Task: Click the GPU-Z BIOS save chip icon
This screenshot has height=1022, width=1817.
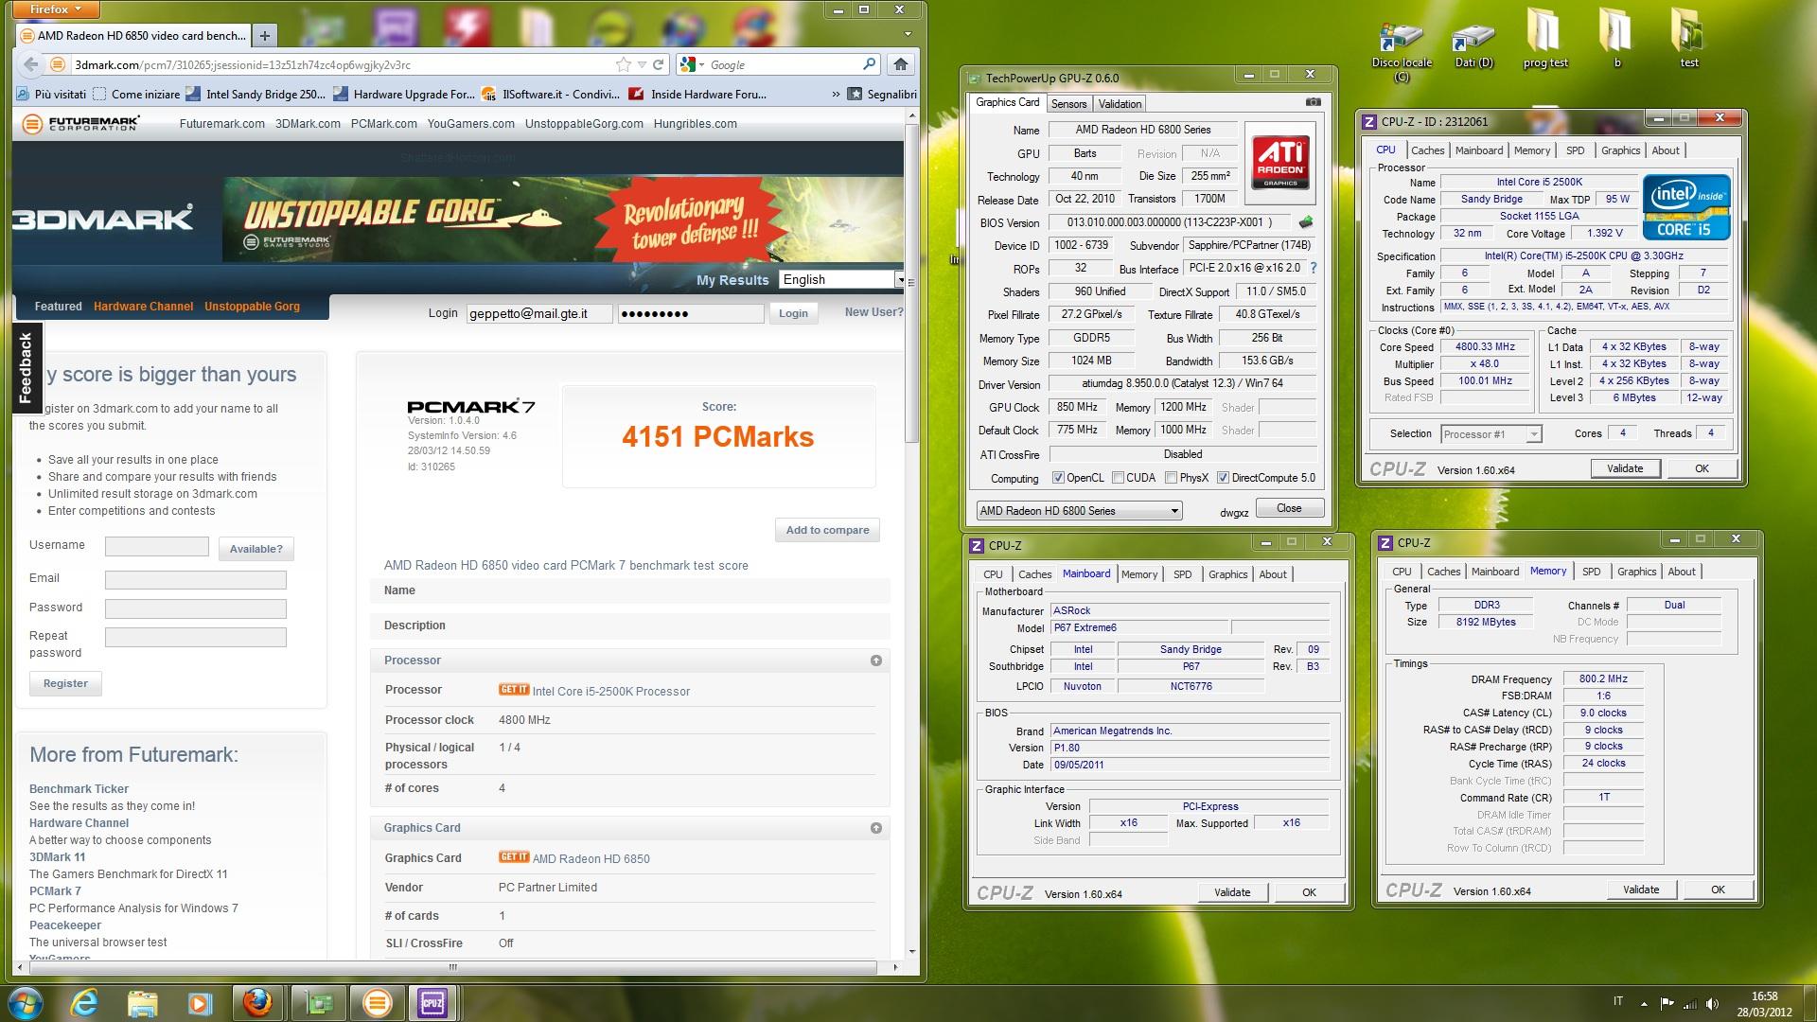Action: [x=1306, y=222]
